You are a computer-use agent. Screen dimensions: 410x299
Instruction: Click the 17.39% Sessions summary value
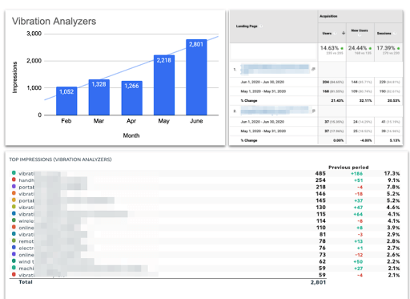386,48
